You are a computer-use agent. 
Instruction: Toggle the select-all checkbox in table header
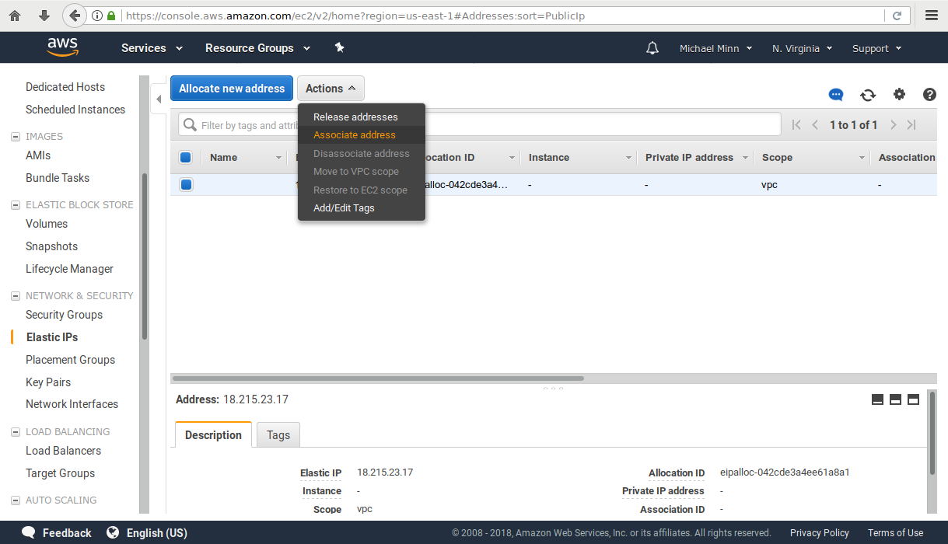186,158
